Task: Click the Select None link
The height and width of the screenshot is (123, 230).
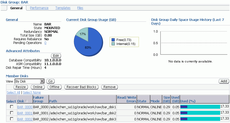Action: click(x=32, y=92)
